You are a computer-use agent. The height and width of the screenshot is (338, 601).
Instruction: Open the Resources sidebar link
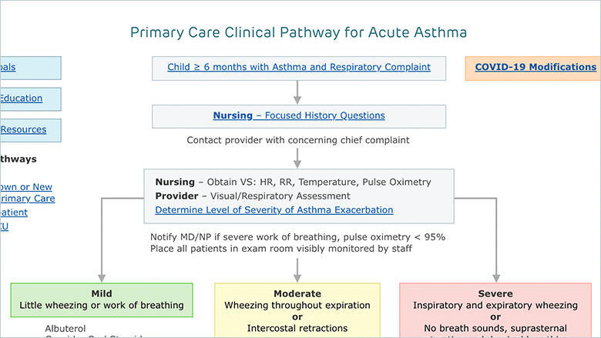coord(23,129)
